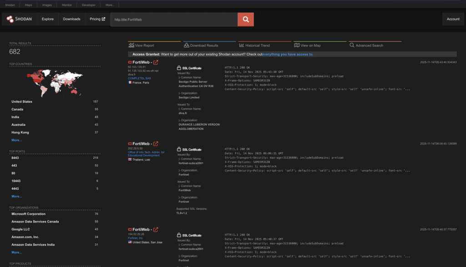The height and width of the screenshot is (267, 466).
Task: Click the Download Results icon
Action: [x=186, y=45]
